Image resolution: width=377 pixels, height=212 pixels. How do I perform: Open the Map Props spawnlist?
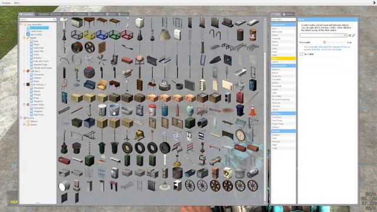[38, 115]
